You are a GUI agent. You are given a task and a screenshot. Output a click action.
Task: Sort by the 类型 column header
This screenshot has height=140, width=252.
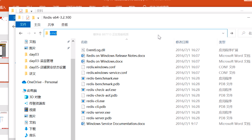(x=222, y=42)
